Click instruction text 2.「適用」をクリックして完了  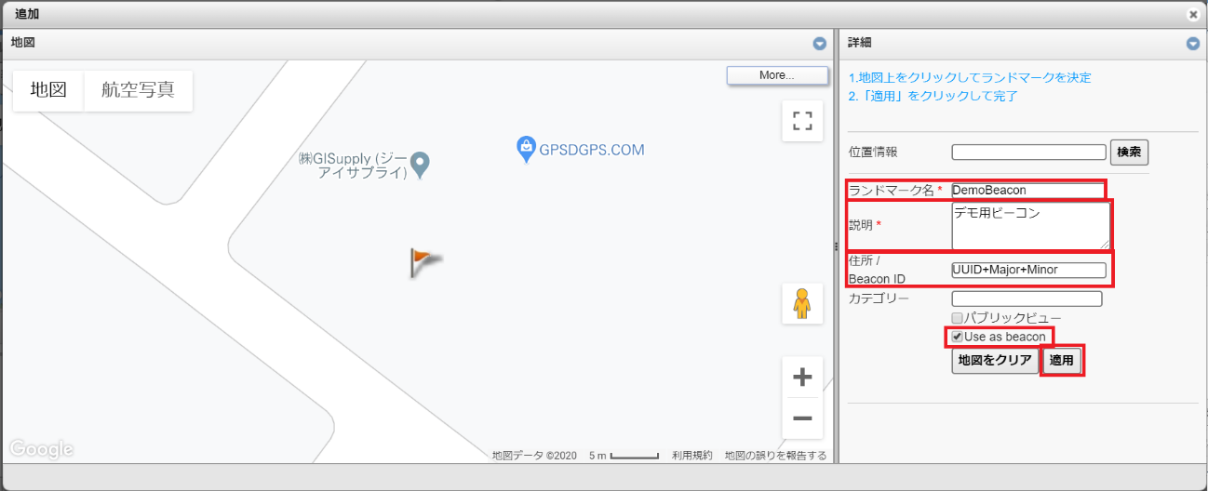pyautogui.click(x=933, y=96)
